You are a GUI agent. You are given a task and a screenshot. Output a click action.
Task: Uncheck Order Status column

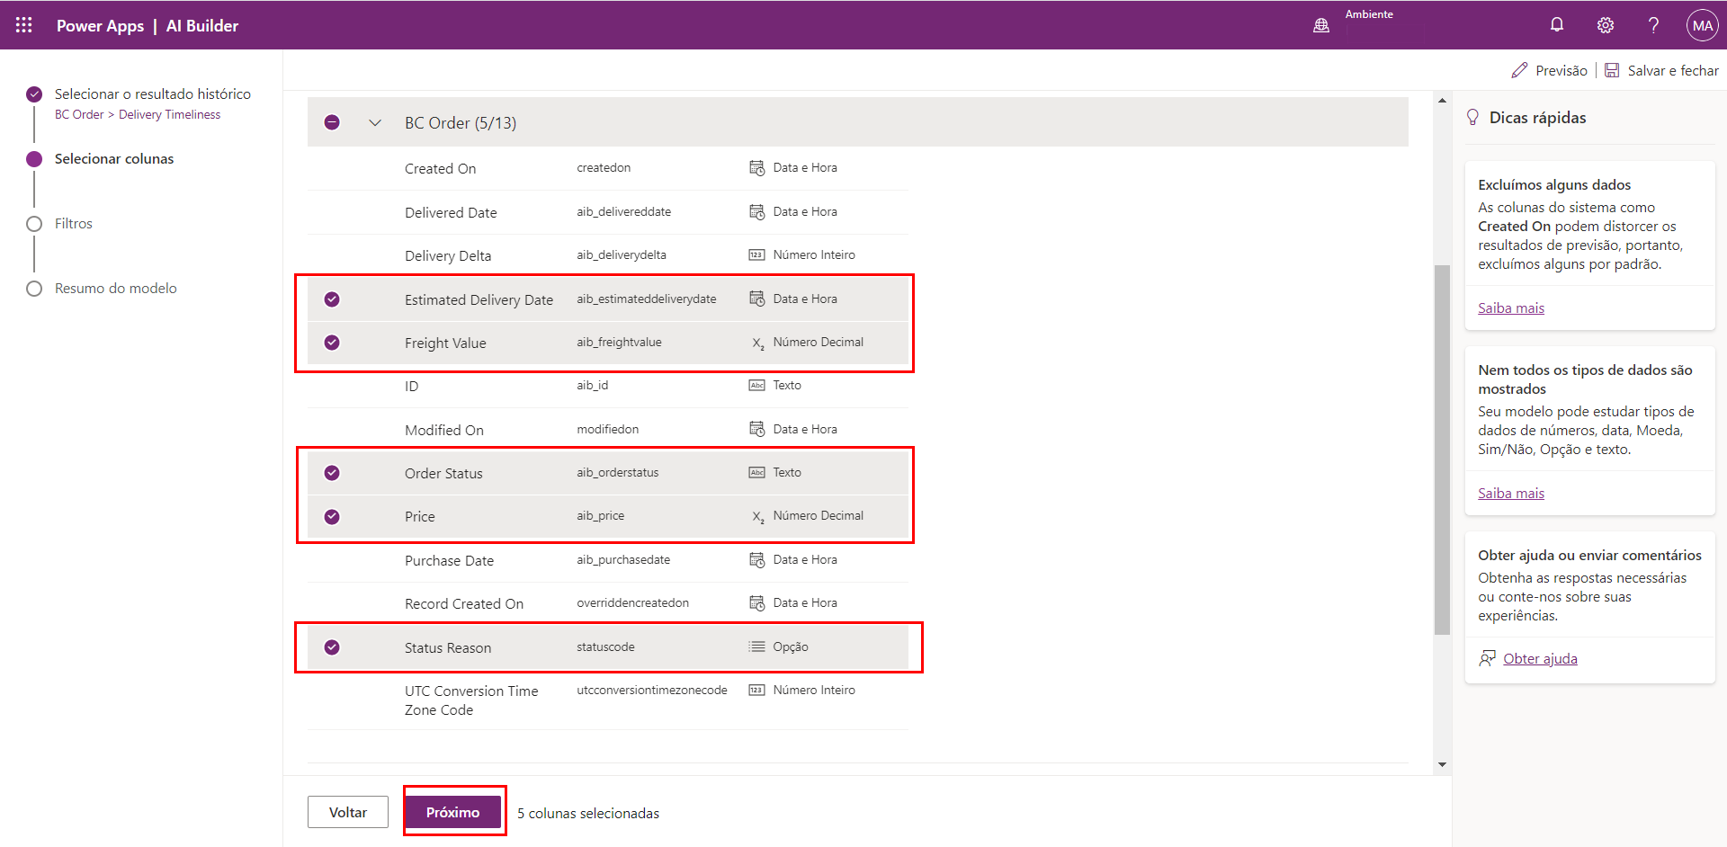coord(332,473)
